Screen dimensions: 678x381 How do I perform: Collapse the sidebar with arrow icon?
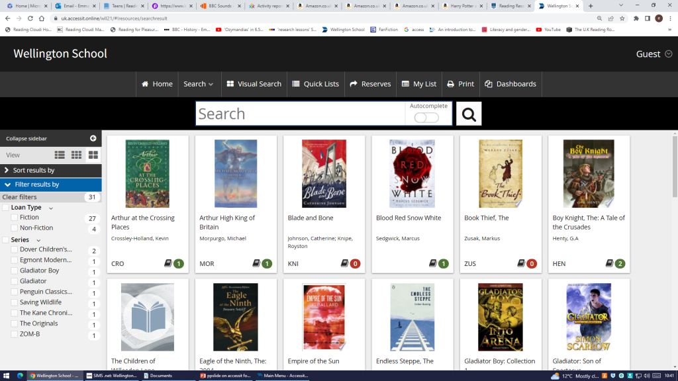click(93, 138)
